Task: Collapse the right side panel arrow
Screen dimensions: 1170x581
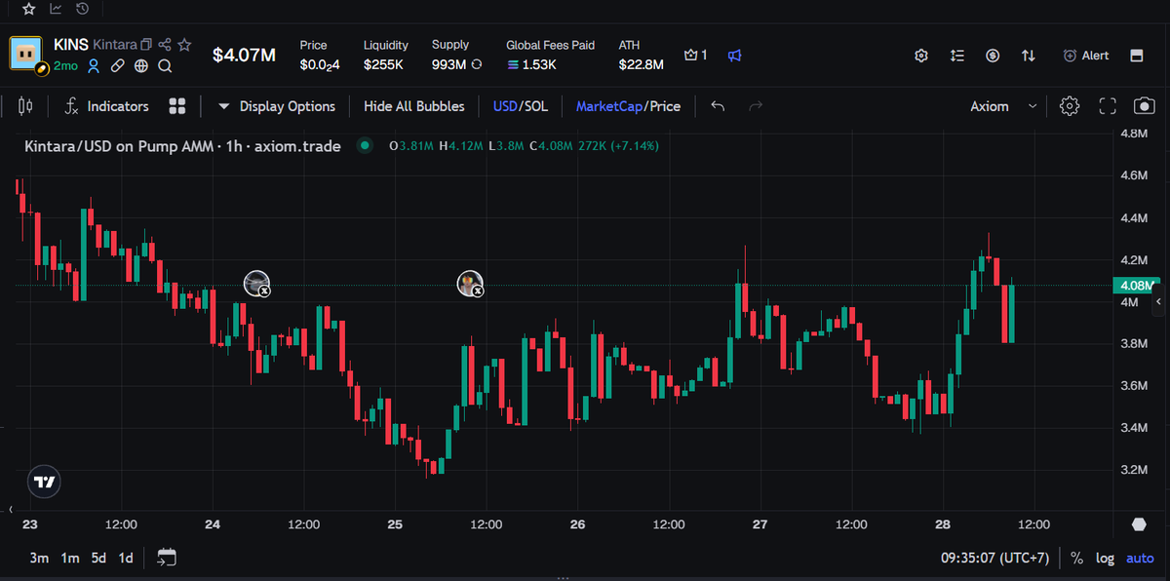Action: coord(1159,303)
